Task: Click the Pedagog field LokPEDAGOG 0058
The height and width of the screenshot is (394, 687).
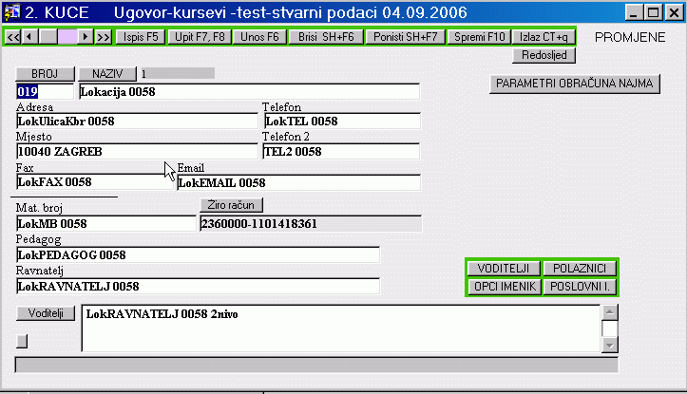Action: point(198,254)
